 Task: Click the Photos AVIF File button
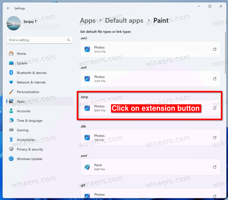click(150, 79)
